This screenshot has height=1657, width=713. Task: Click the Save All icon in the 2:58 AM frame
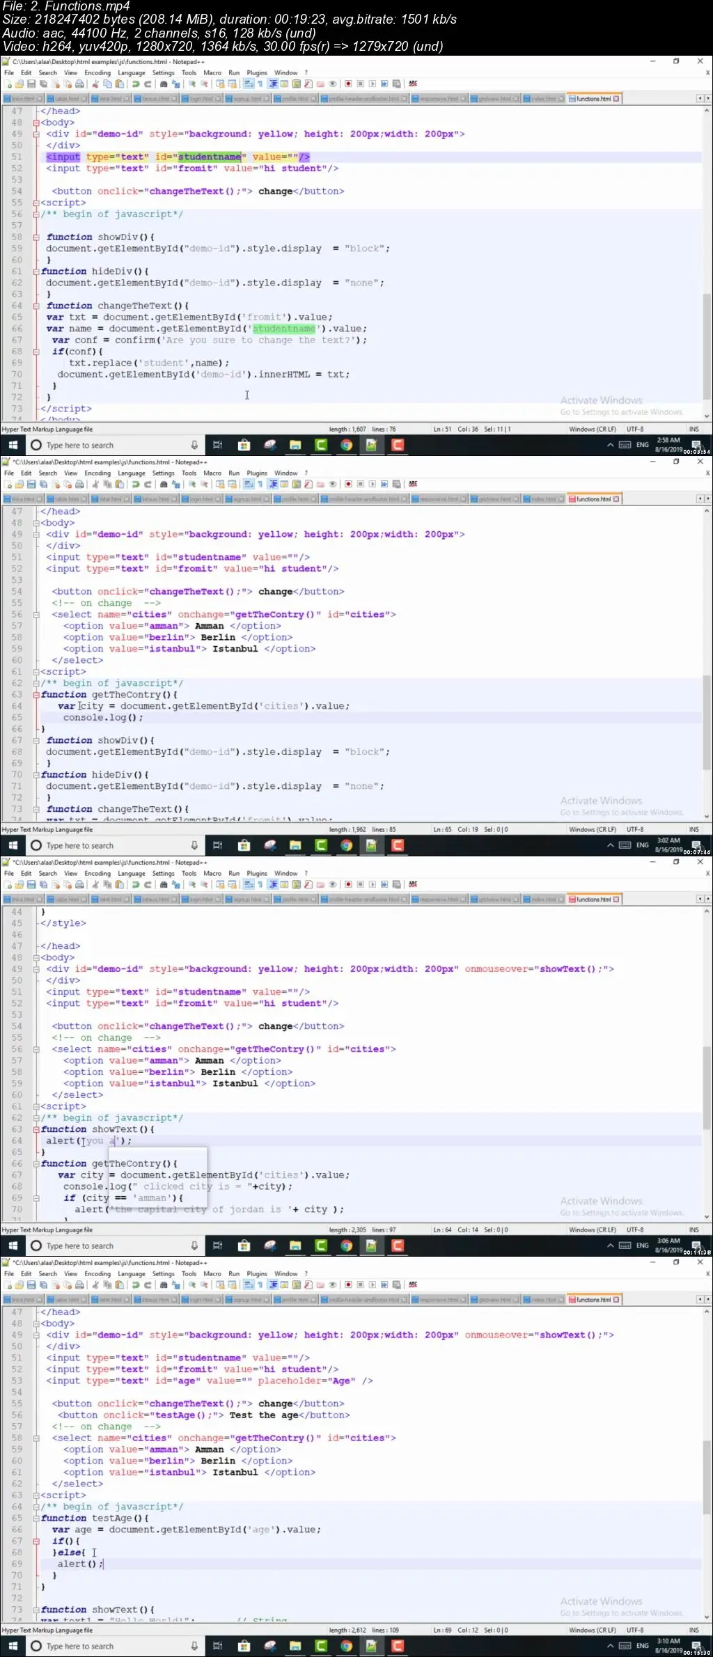coord(43,84)
